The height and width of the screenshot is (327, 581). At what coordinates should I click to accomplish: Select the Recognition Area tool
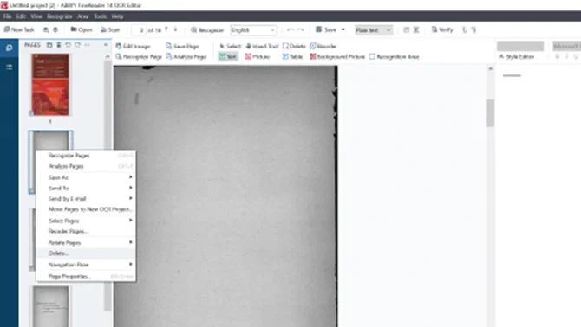(395, 56)
